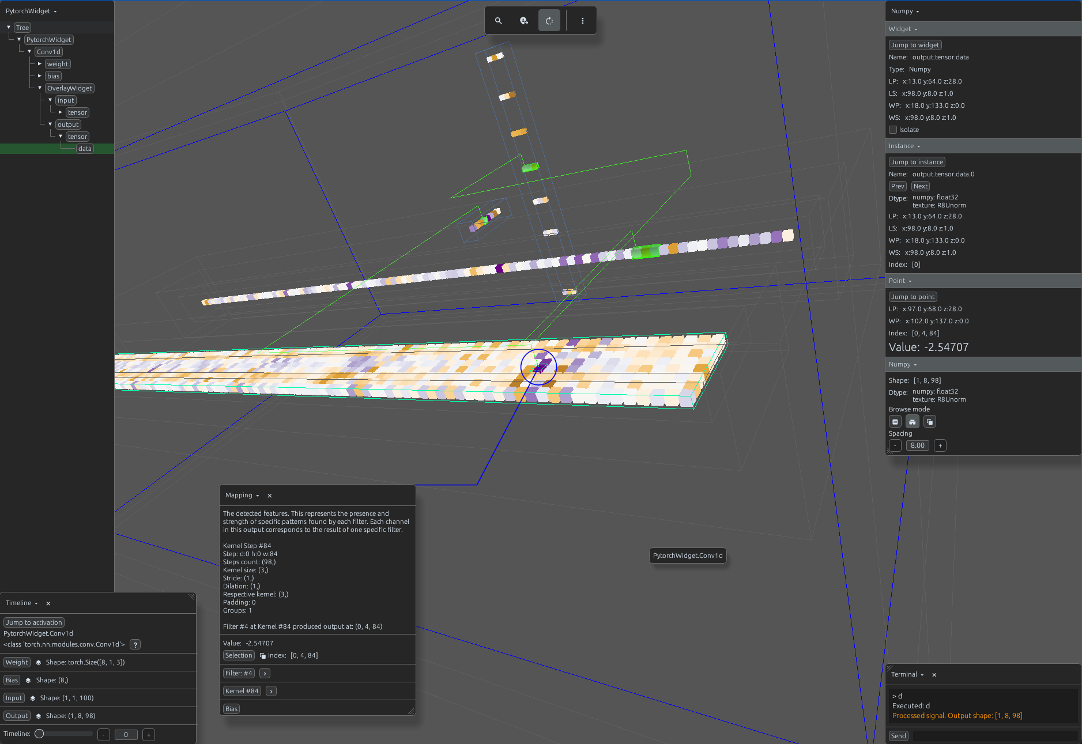Collapse the output tree node arrow
This screenshot has width=1082, height=744.
click(x=50, y=124)
